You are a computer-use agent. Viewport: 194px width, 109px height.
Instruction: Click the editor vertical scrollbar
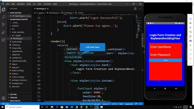tap(142, 40)
